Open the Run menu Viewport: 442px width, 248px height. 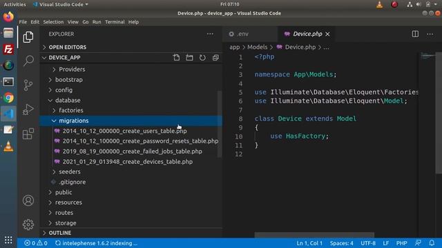(x=97, y=22)
